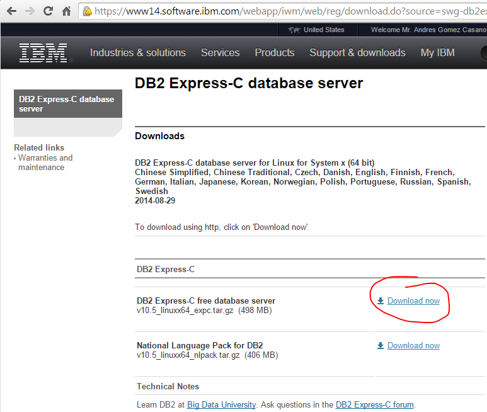Click the v10.5_linuxx64_expc.tar.gz file name
This screenshot has height=412, width=487.
[185, 311]
